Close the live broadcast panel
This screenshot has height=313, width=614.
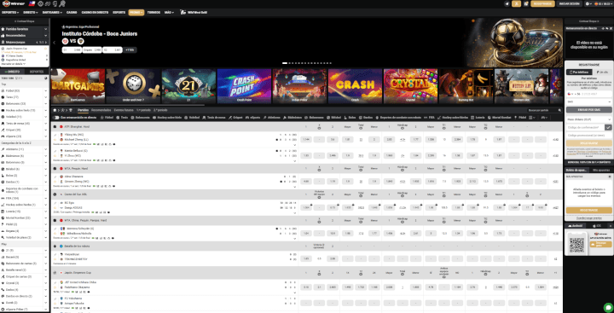(611, 29)
